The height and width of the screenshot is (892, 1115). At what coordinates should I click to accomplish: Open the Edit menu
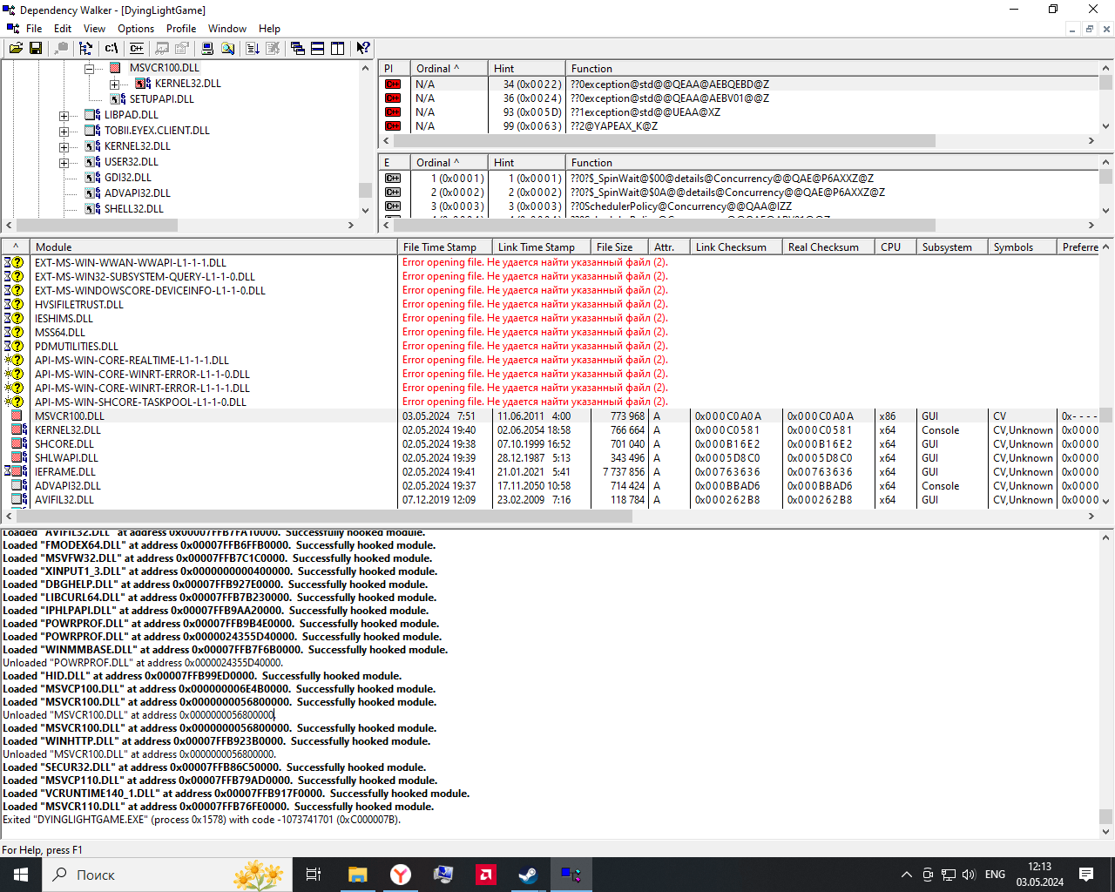pyautogui.click(x=63, y=29)
